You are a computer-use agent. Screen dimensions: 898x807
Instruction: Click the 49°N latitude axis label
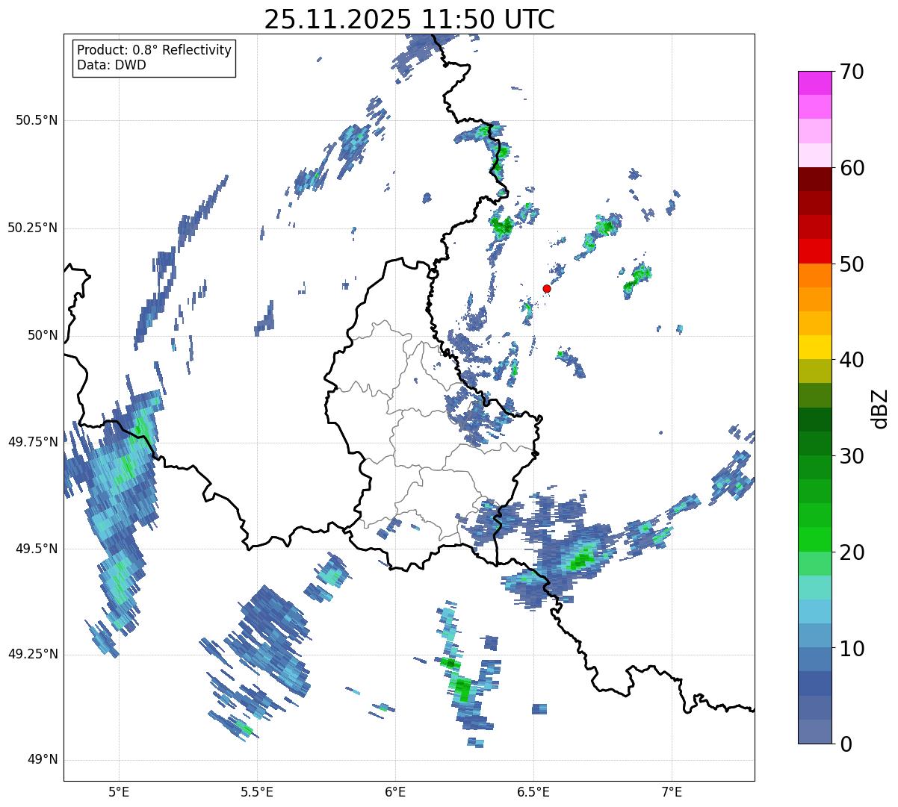[x=42, y=760]
